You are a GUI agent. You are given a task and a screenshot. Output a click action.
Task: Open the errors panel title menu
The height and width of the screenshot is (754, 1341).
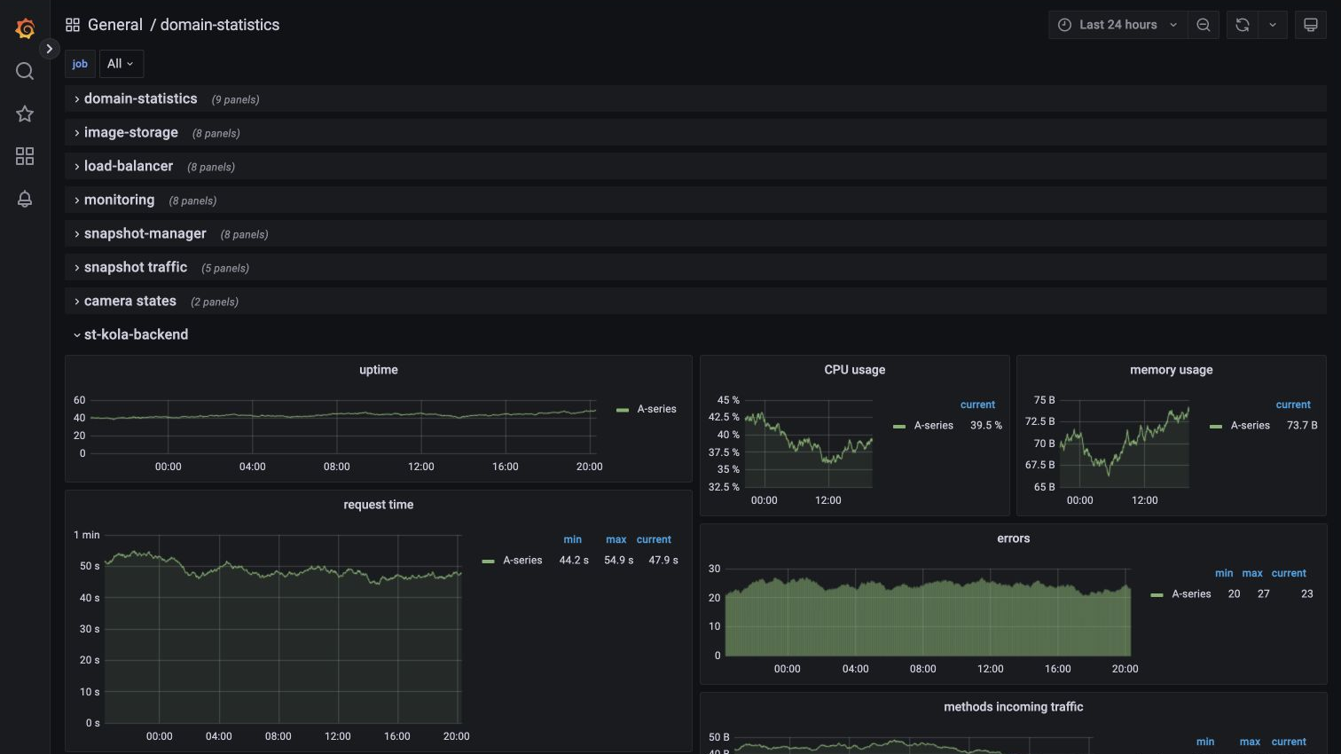tap(1014, 538)
